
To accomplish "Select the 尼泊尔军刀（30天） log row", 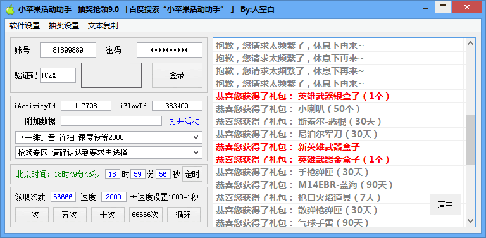I will click(x=339, y=134).
